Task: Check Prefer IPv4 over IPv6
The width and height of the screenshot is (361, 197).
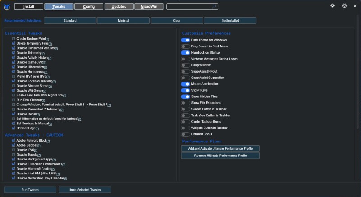Action: [14, 76]
